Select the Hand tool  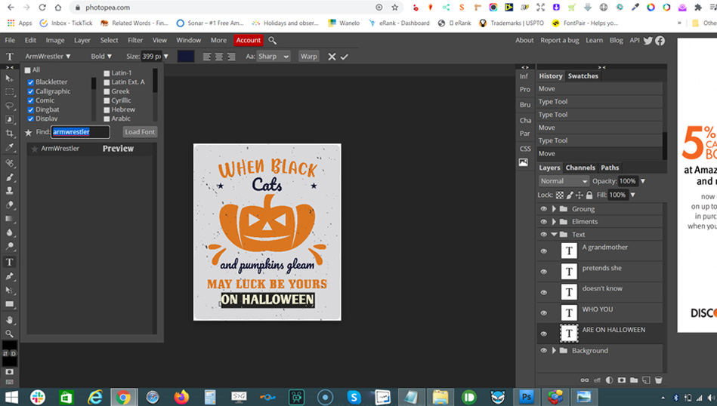[x=10, y=319]
